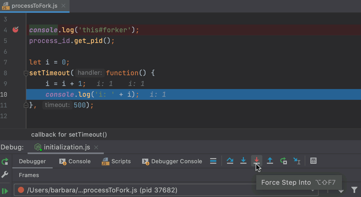Screen dimensions: 361x197
Task: Click the green arrow icon beside Step Out
Action: click(x=283, y=161)
